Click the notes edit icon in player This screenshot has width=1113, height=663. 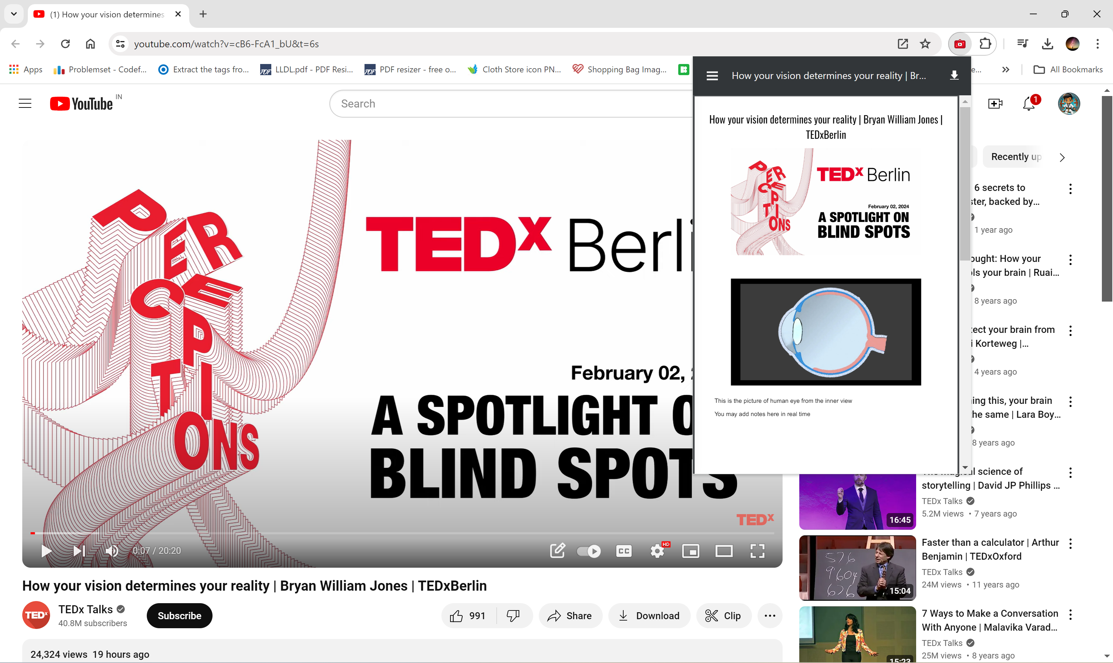tap(558, 550)
